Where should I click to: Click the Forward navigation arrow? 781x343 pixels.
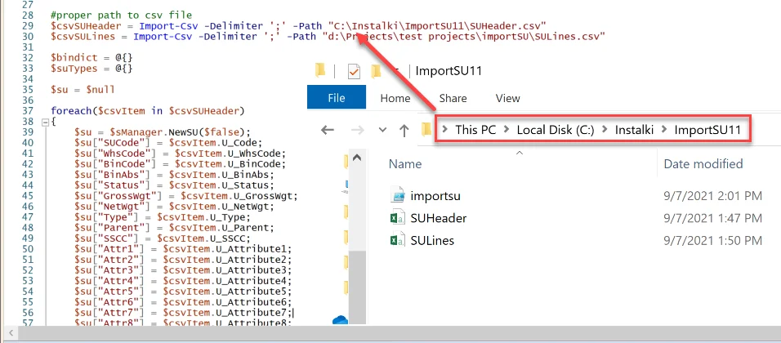[355, 130]
